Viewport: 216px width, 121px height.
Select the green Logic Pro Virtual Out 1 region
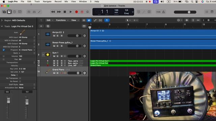[153, 61]
